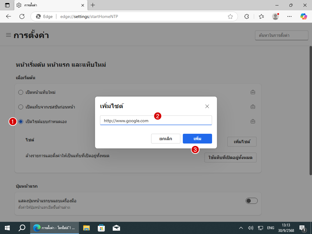Click the URL input field in dialog
Viewport: 312px width, 234px height.
(156, 121)
